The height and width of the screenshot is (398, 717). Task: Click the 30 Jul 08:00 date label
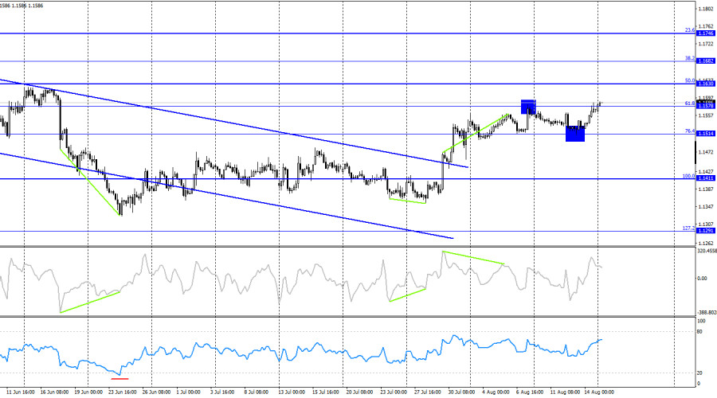461,392
